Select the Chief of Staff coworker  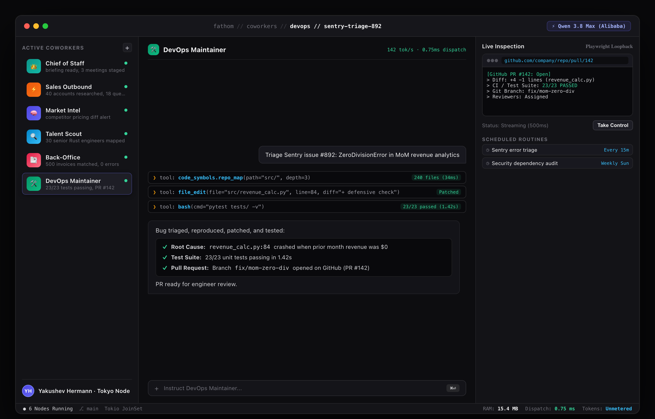[x=77, y=66]
